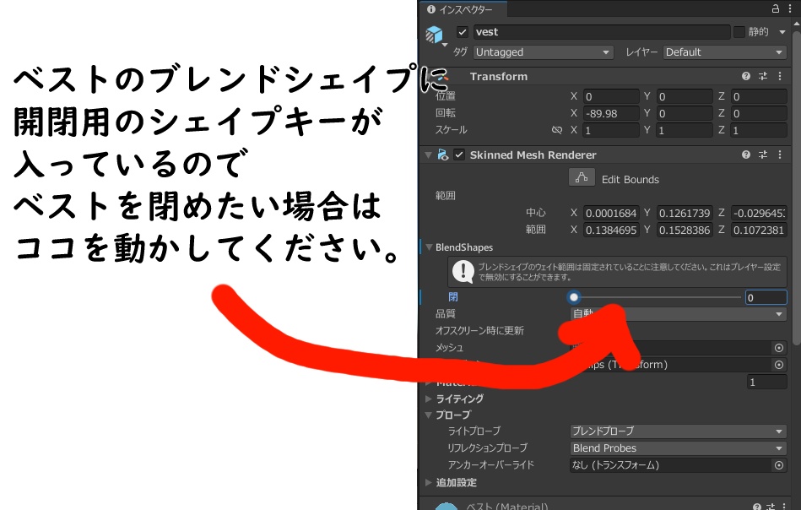
Task: Disable the Skinned Mesh Renderer checkbox
Action: coord(459,155)
